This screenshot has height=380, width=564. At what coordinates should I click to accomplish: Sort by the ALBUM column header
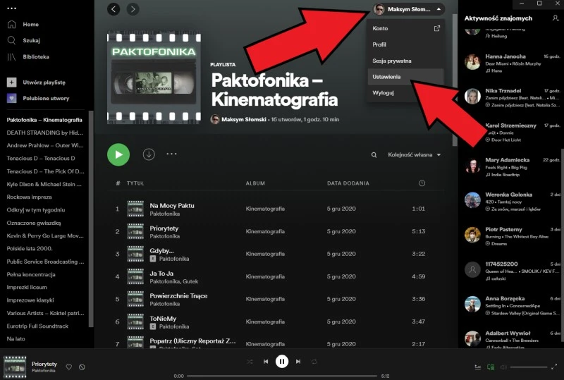(x=255, y=183)
